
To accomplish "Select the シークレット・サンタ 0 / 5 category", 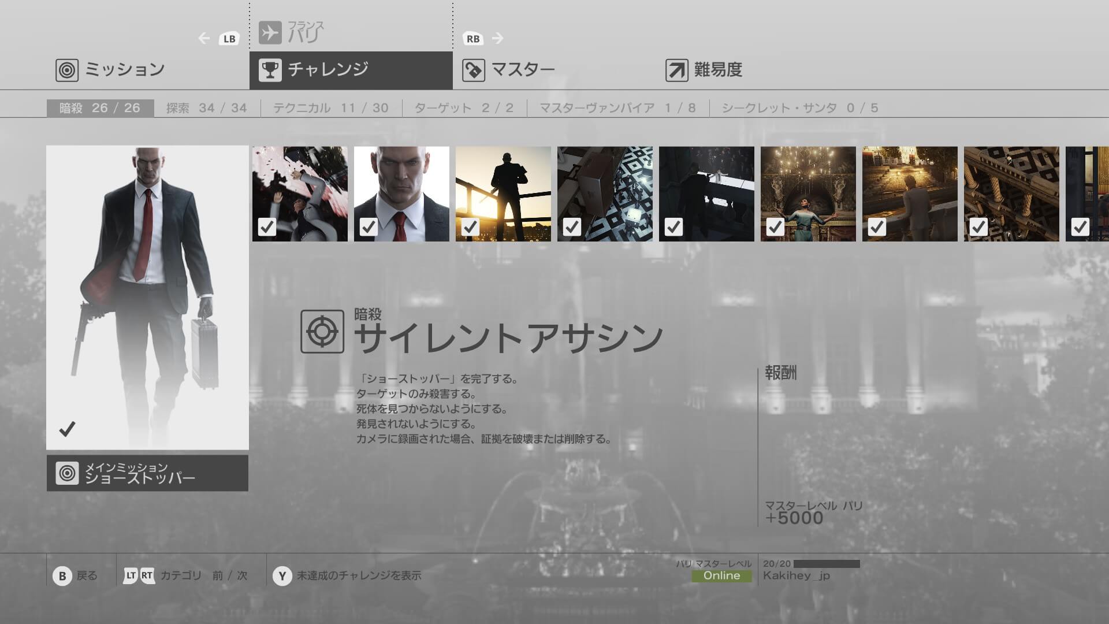I will pyautogui.click(x=800, y=108).
